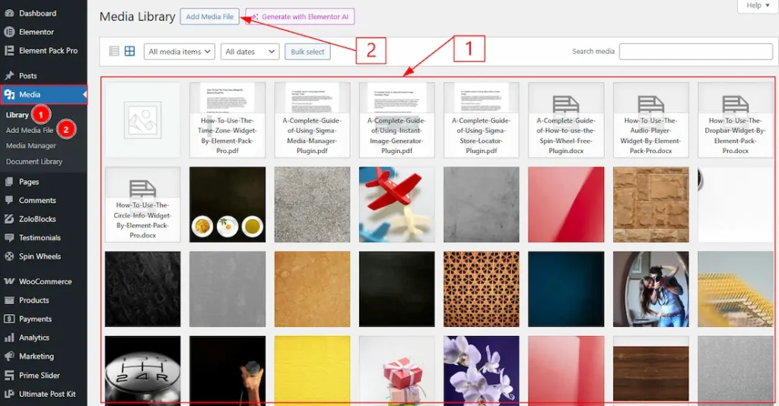The width and height of the screenshot is (779, 406).
Task: Open Document Library submenu item
Action: (34, 162)
